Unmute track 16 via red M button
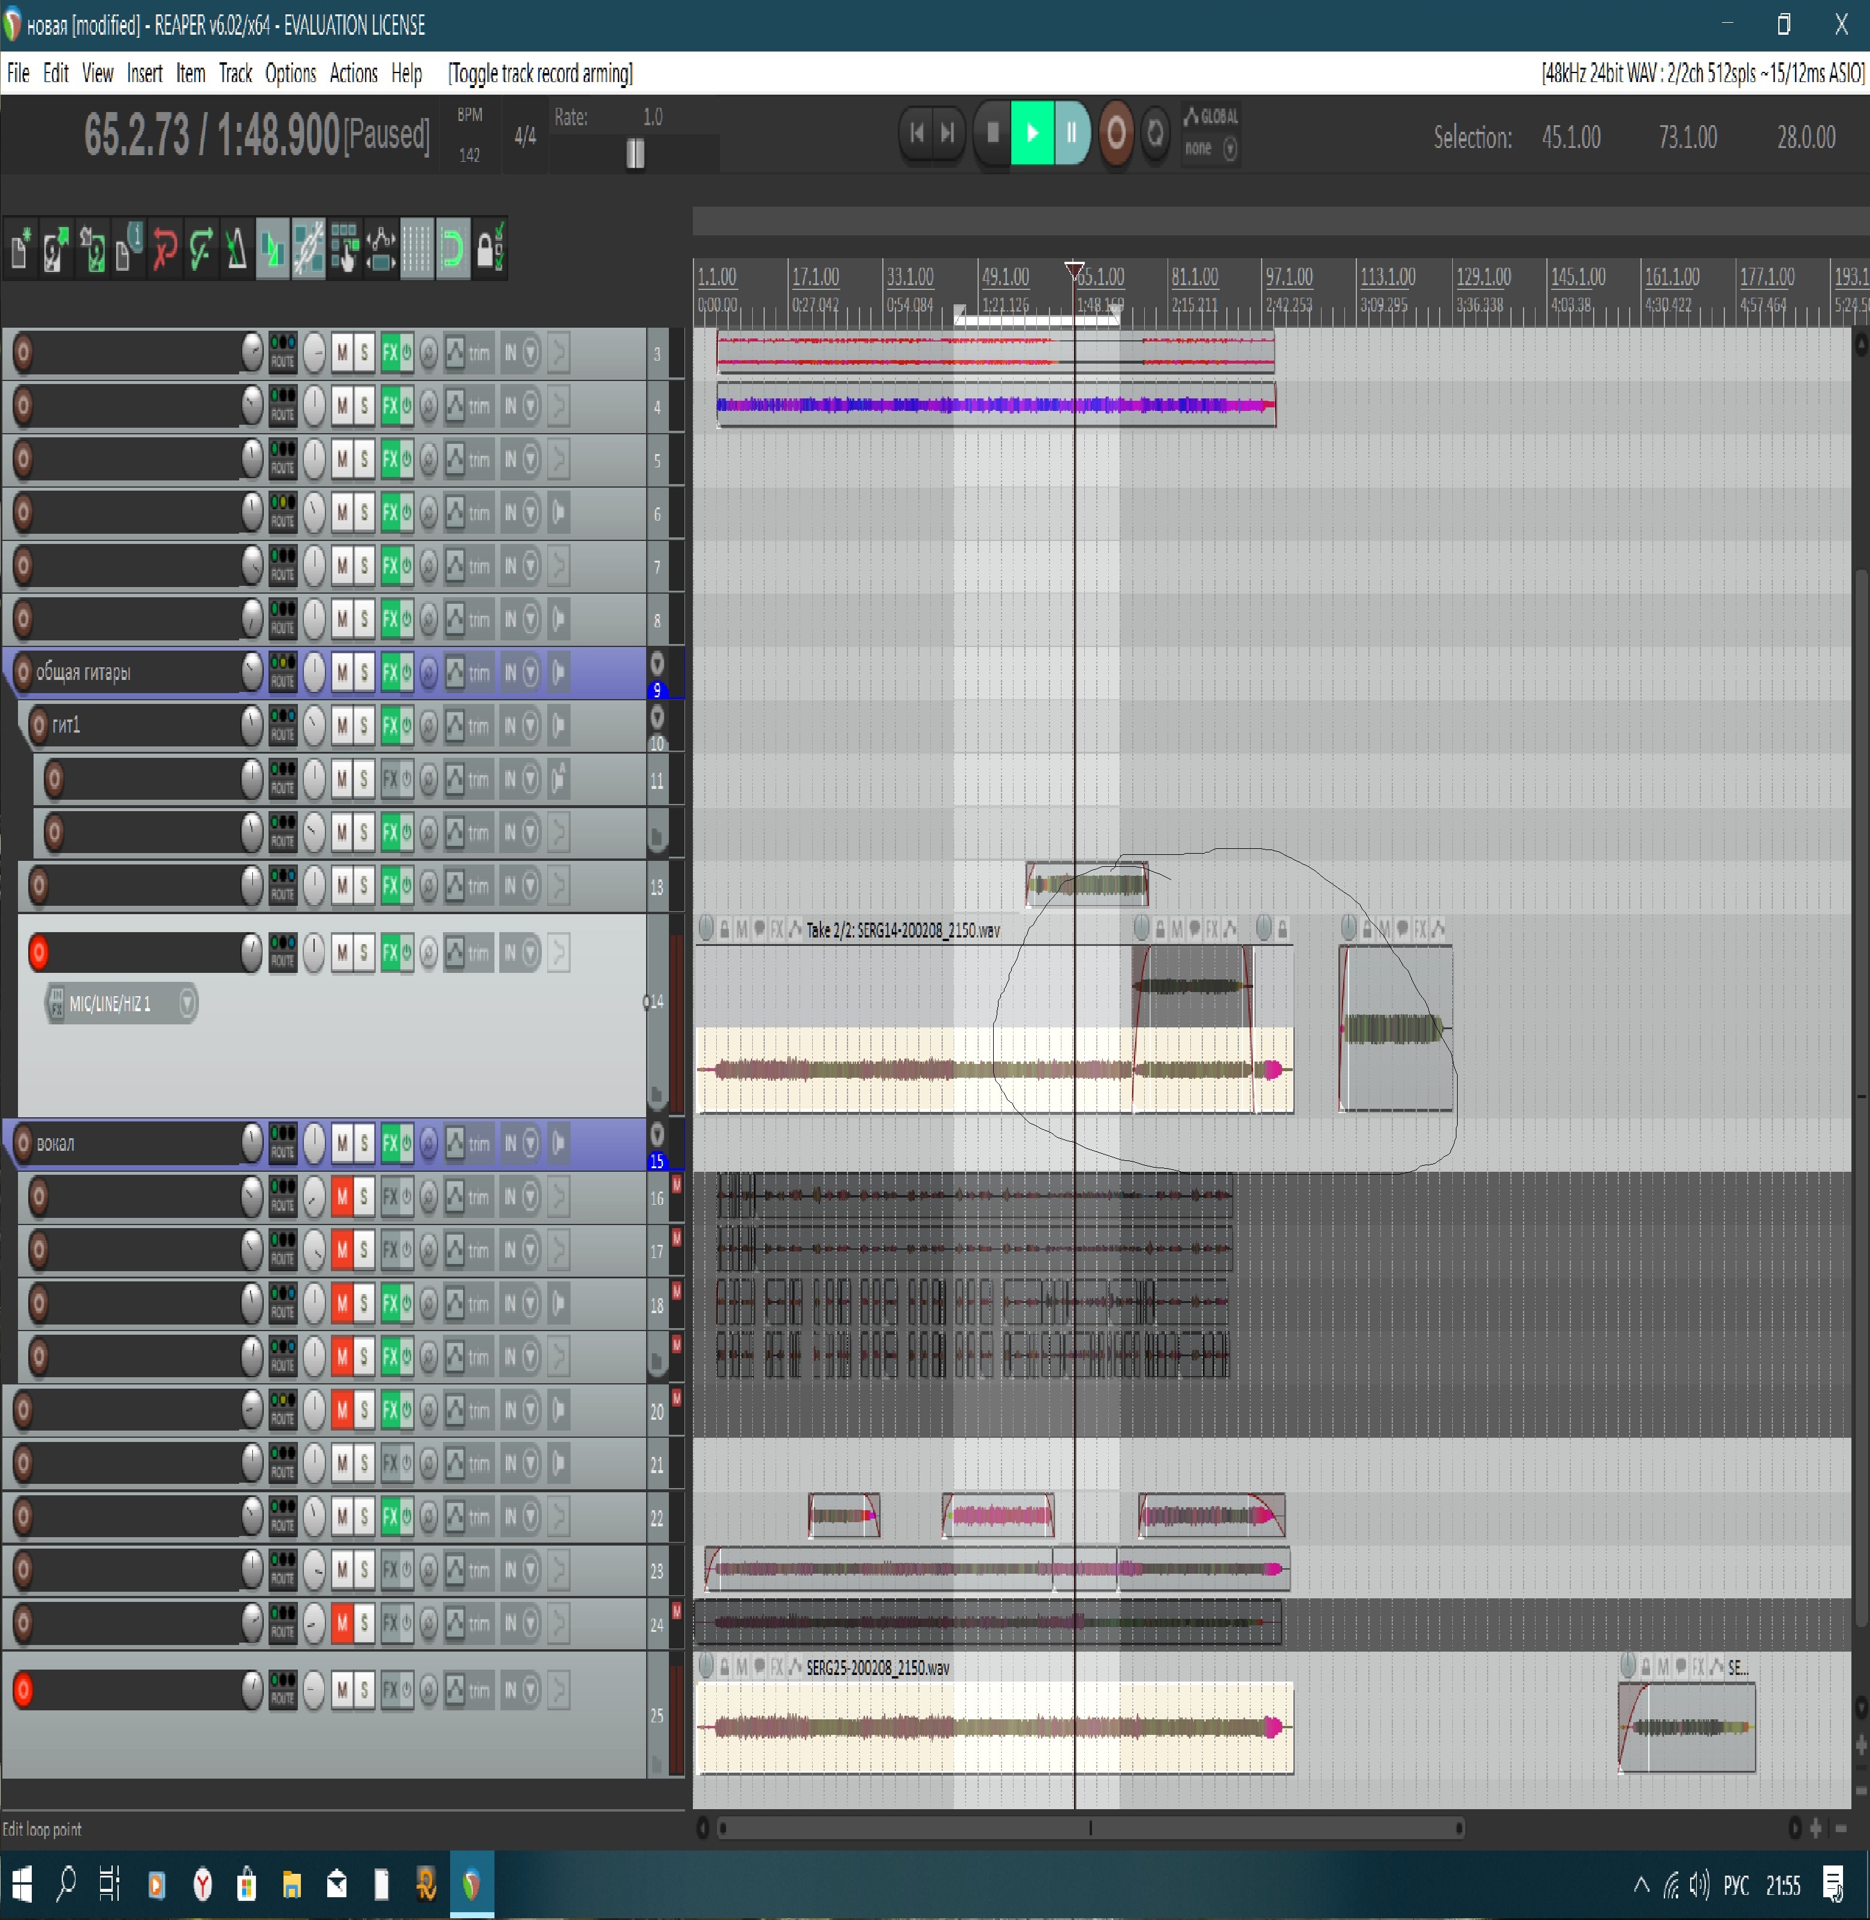Screen dimensions: 1870x1920 (342, 1196)
